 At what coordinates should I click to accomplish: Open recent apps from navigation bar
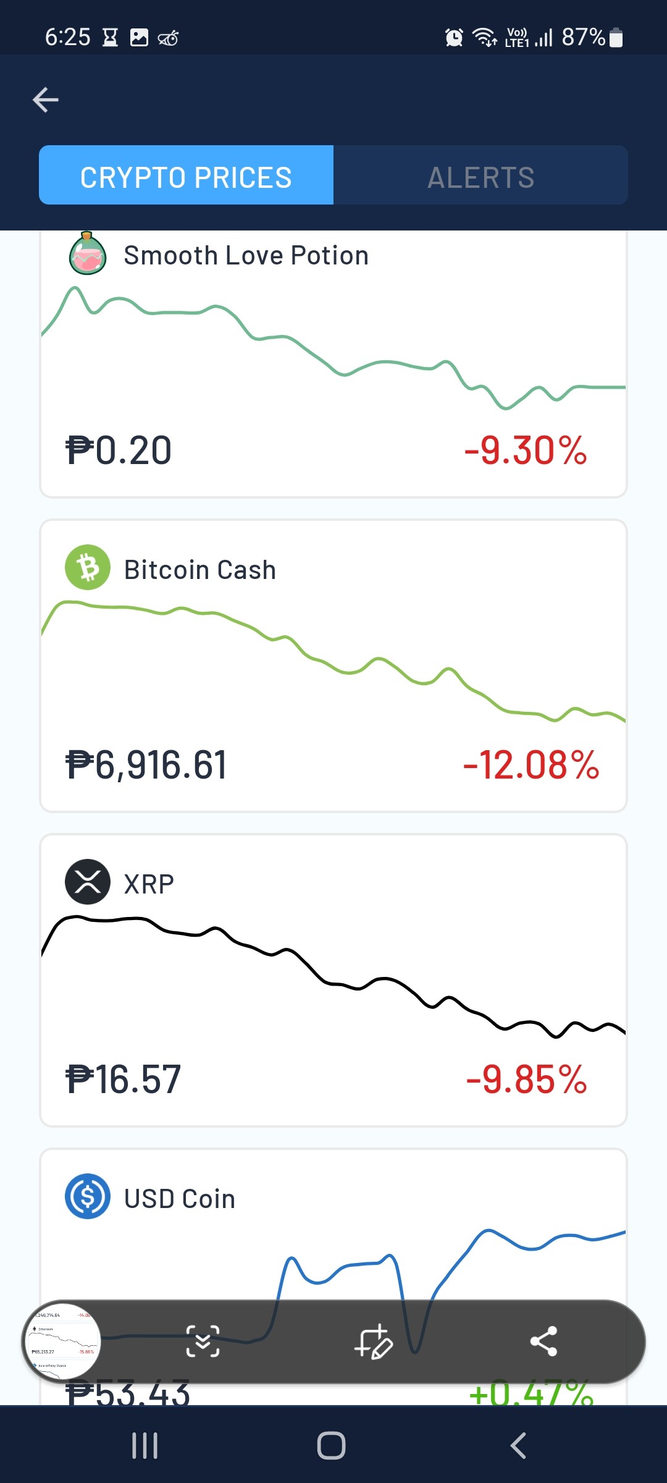(x=145, y=1446)
